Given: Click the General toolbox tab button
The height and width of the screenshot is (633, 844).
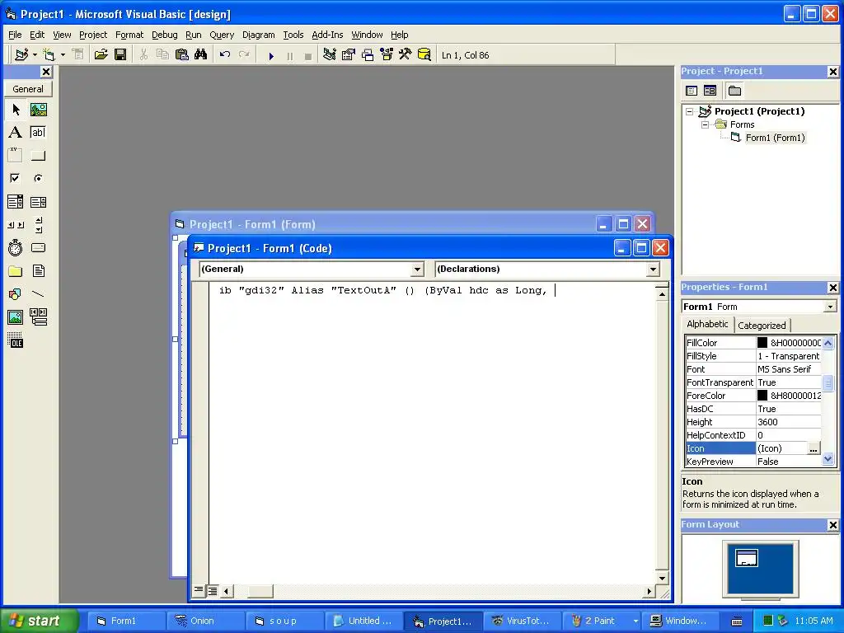Looking at the screenshot, I should (28, 89).
